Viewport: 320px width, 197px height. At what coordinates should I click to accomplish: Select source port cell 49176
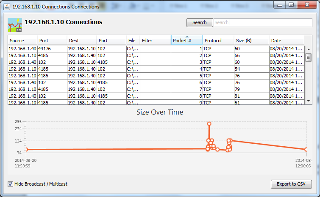point(52,49)
